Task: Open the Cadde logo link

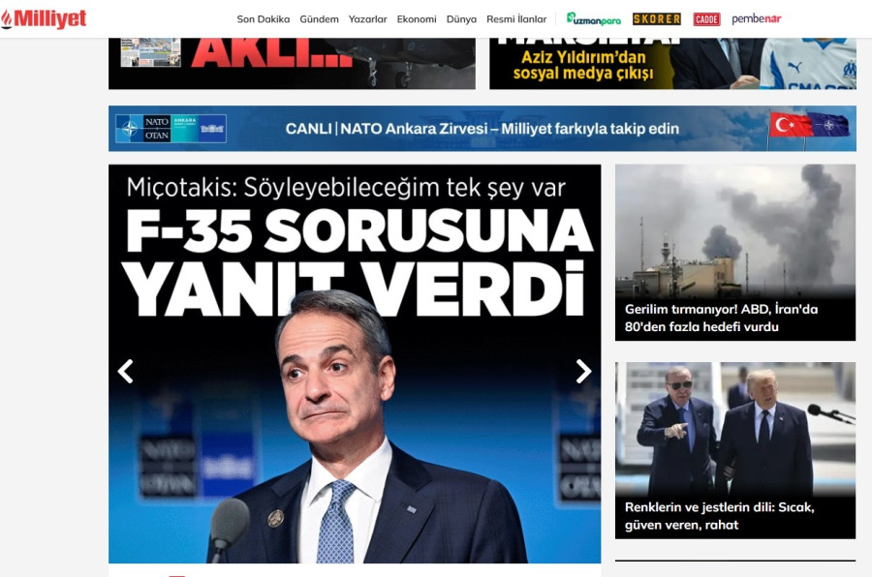Action: [x=706, y=19]
